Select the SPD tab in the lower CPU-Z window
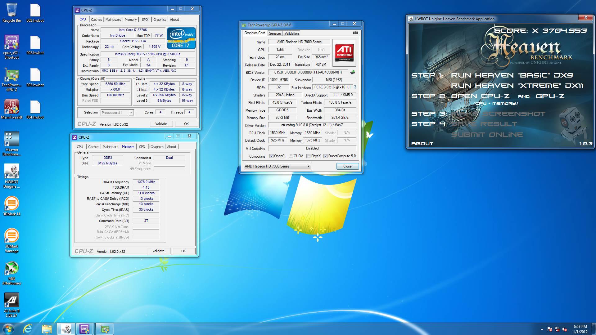 (142, 147)
